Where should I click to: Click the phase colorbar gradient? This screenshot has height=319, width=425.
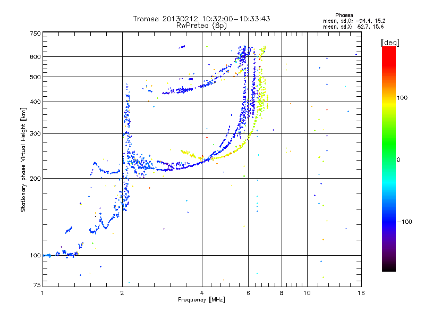point(389,159)
